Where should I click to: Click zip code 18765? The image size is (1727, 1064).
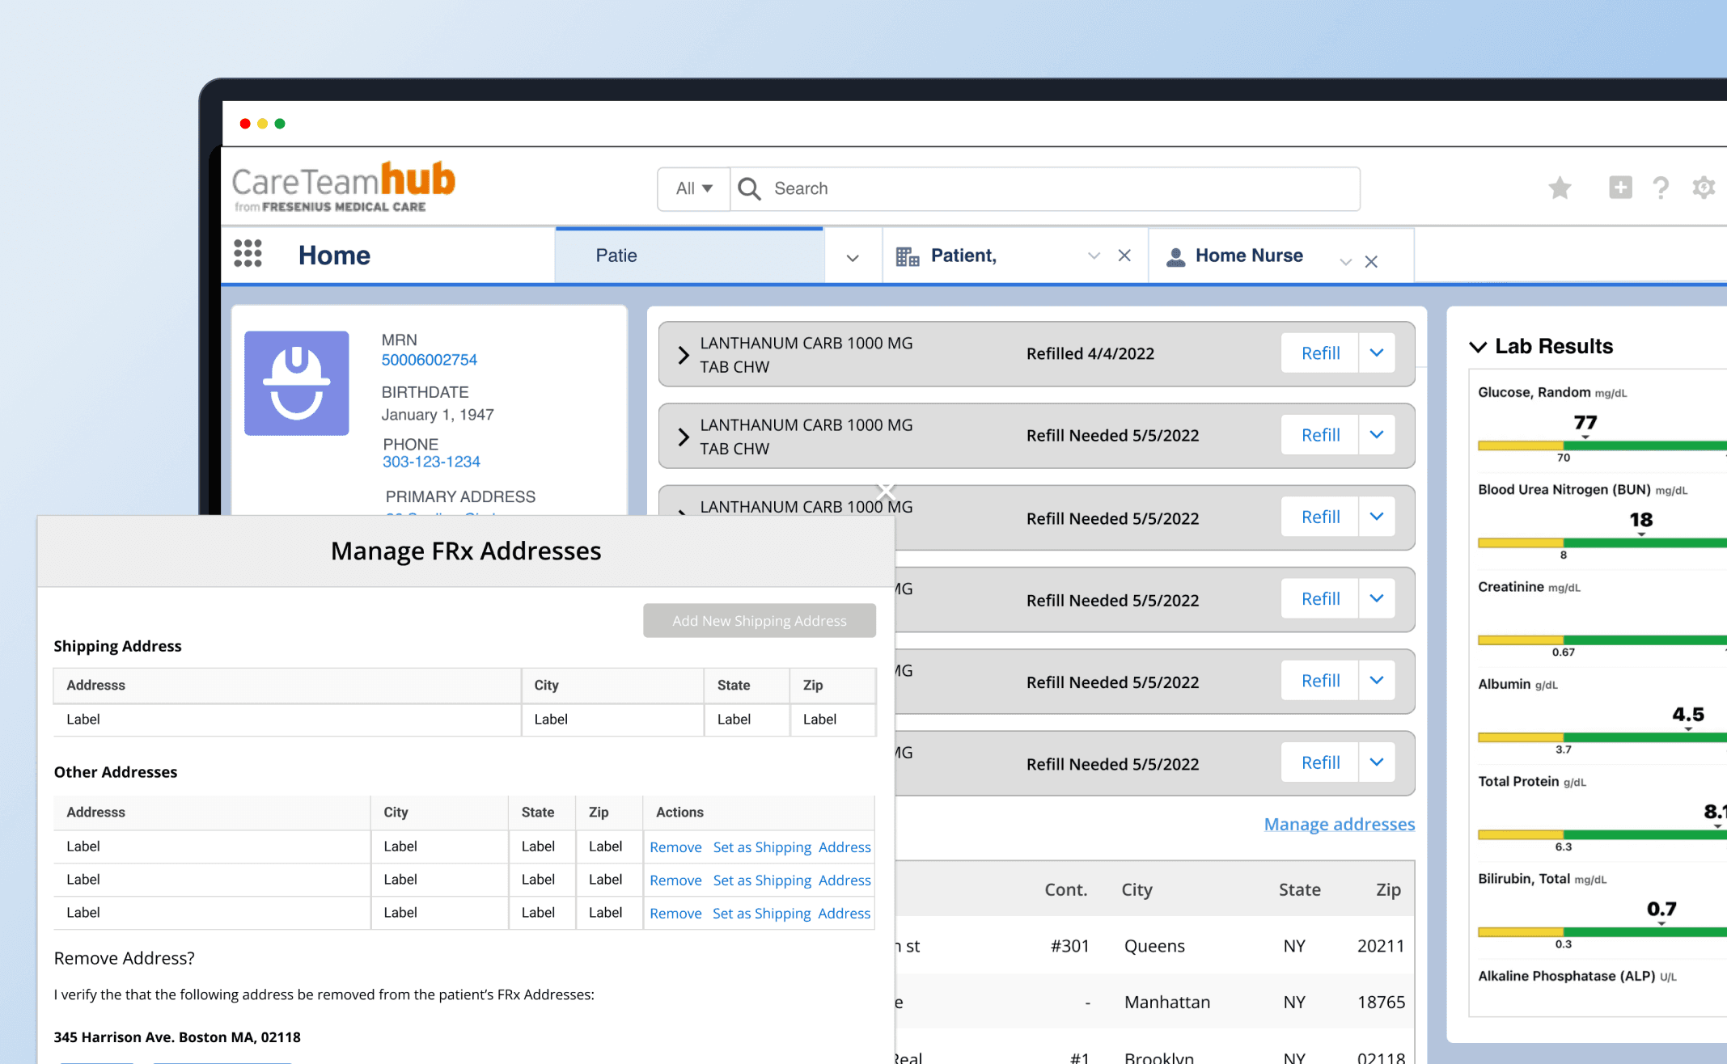[x=1381, y=1002]
